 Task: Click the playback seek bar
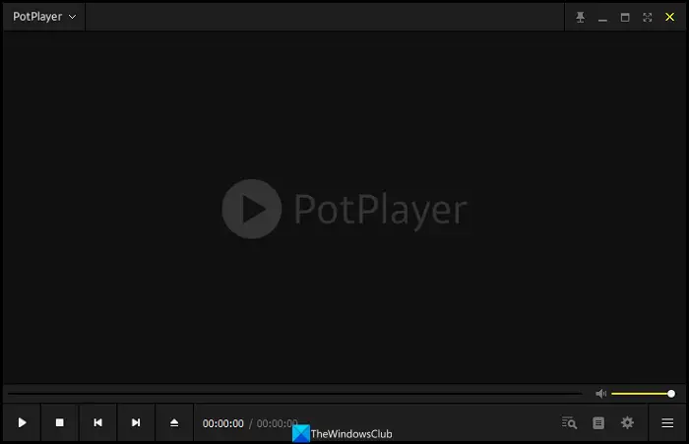[295, 394]
